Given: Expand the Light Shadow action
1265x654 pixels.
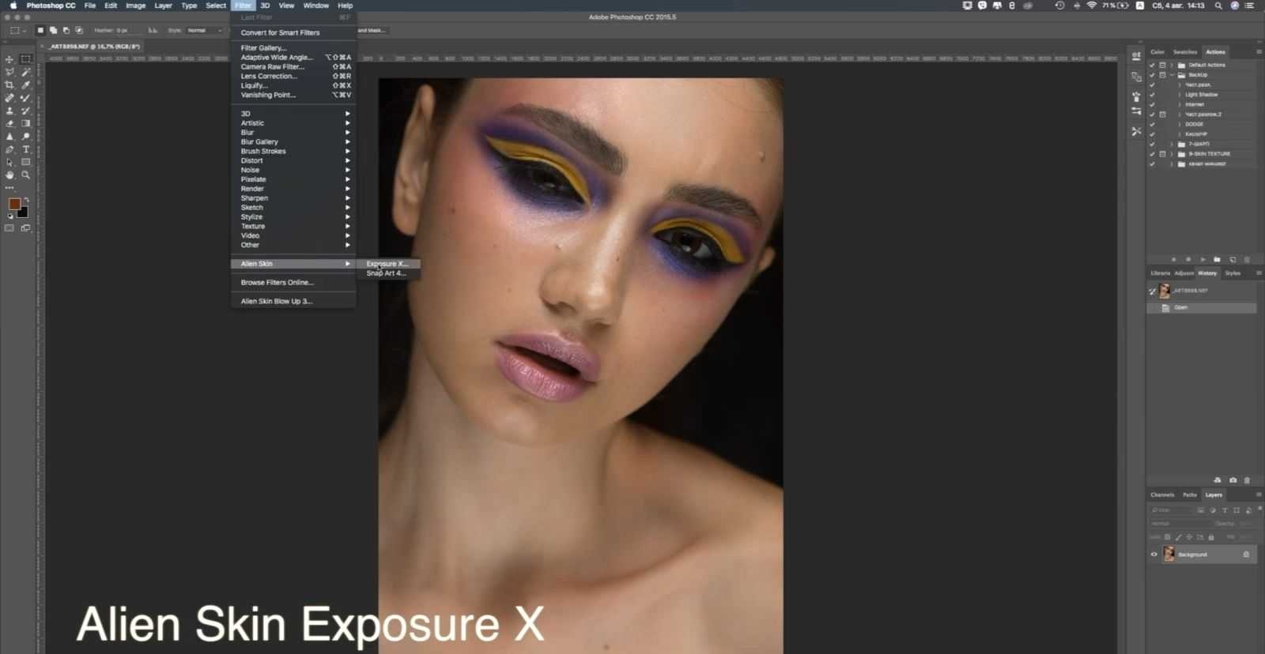Looking at the screenshot, I should point(1180,95).
